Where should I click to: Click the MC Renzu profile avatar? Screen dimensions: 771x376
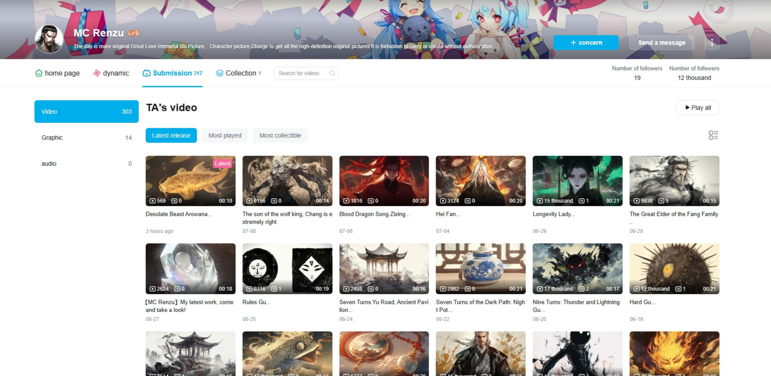[x=49, y=39]
